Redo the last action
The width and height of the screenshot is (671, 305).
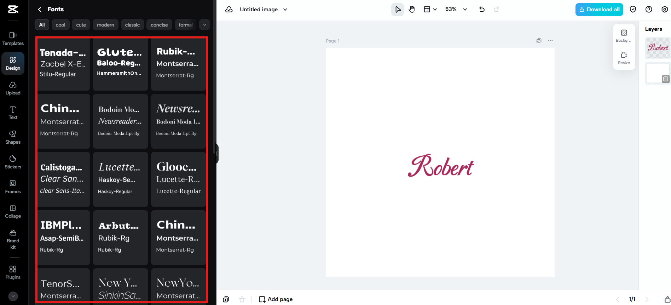(x=496, y=10)
